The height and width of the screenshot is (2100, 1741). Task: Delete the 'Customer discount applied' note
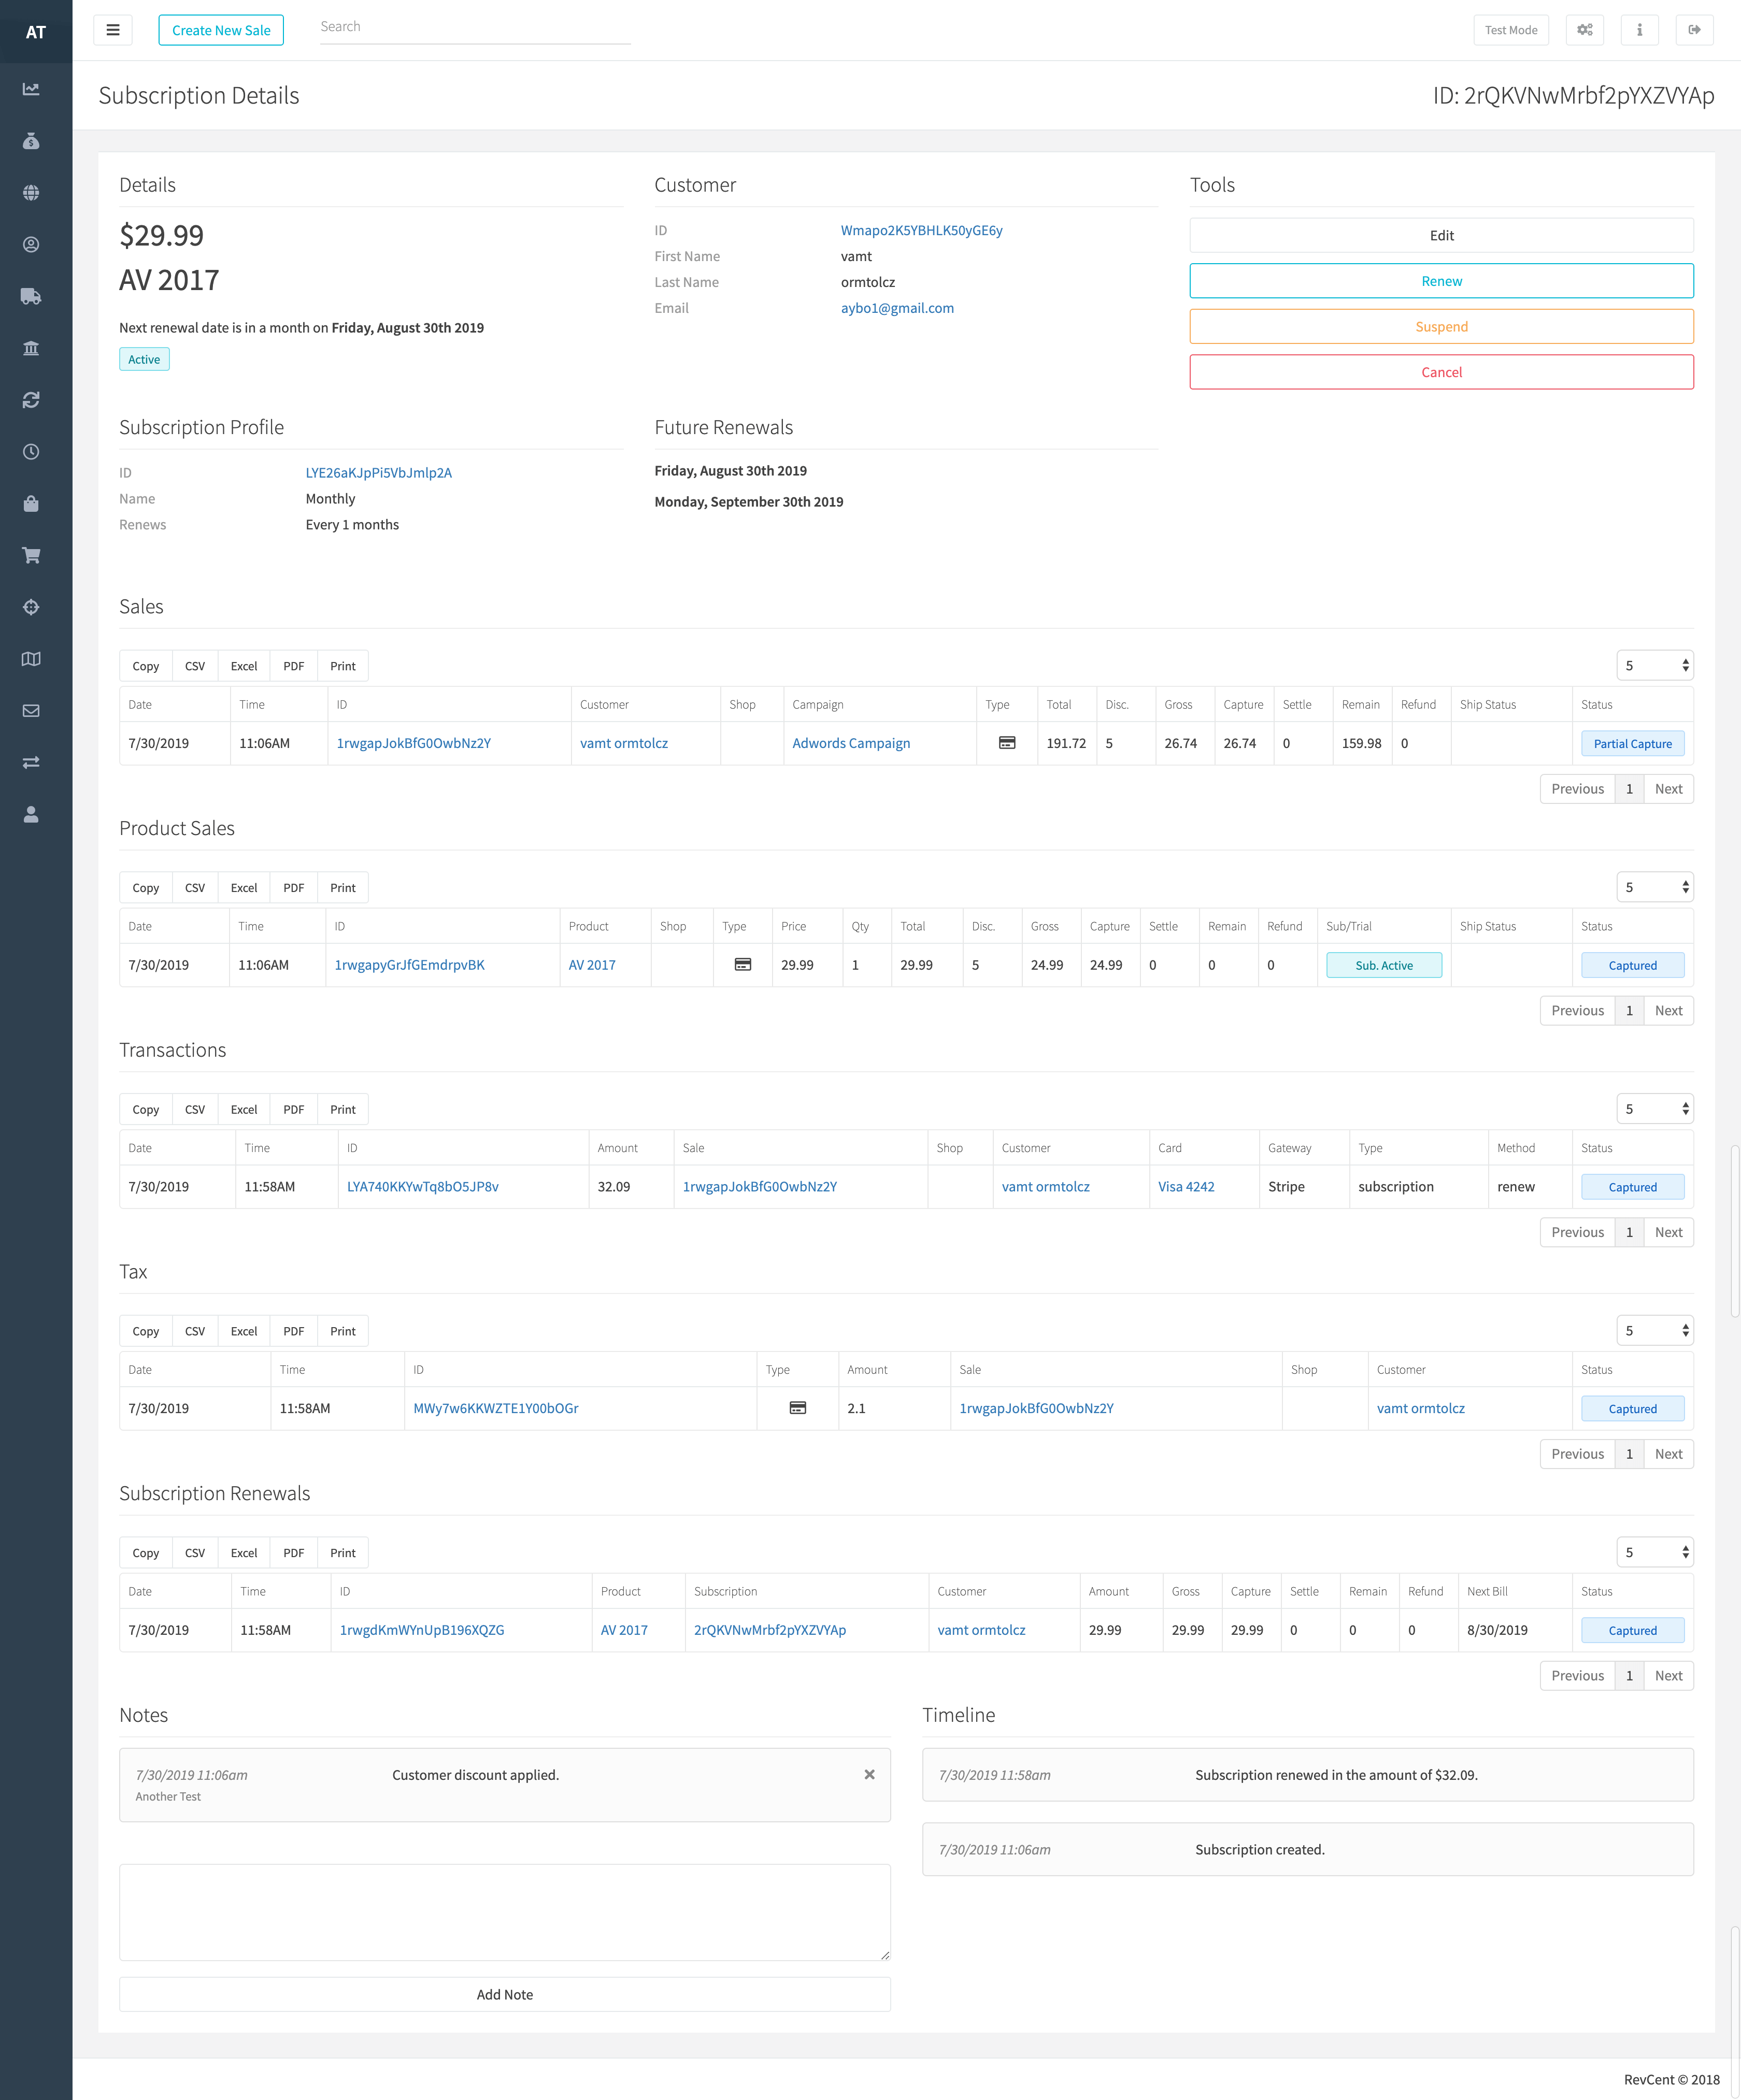point(869,1774)
